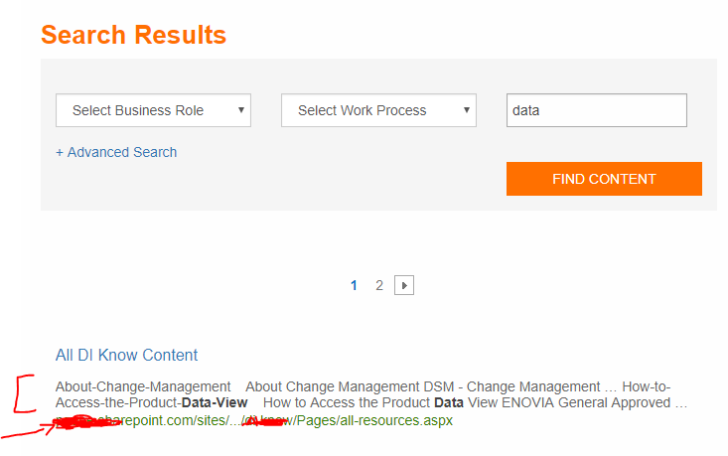Click the Select Business Role label text
728x456 pixels.
(x=138, y=110)
